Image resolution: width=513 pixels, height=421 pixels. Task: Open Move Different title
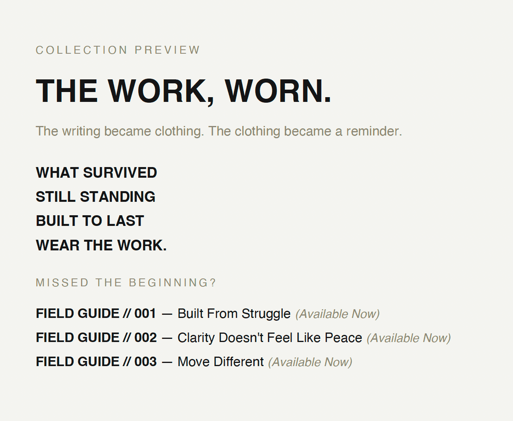pyautogui.click(x=221, y=362)
